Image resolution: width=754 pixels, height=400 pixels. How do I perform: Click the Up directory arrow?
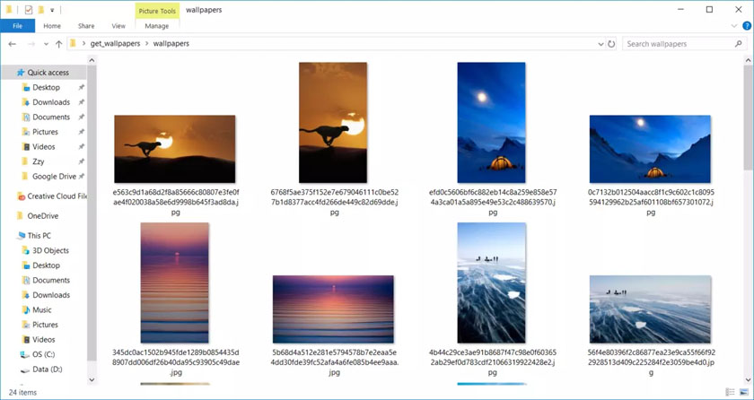[x=58, y=44]
